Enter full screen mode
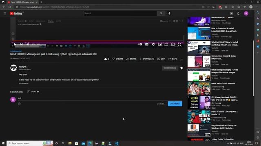This screenshot has width=261, height=146. coord(179,44)
